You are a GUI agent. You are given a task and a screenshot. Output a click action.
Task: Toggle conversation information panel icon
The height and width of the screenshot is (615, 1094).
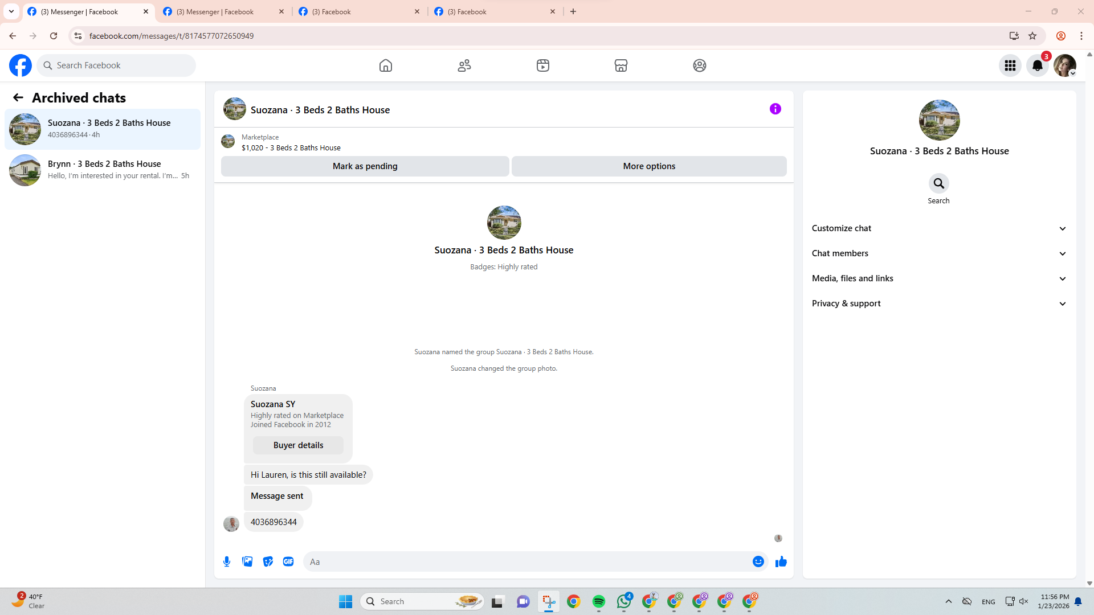click(775, 109)
